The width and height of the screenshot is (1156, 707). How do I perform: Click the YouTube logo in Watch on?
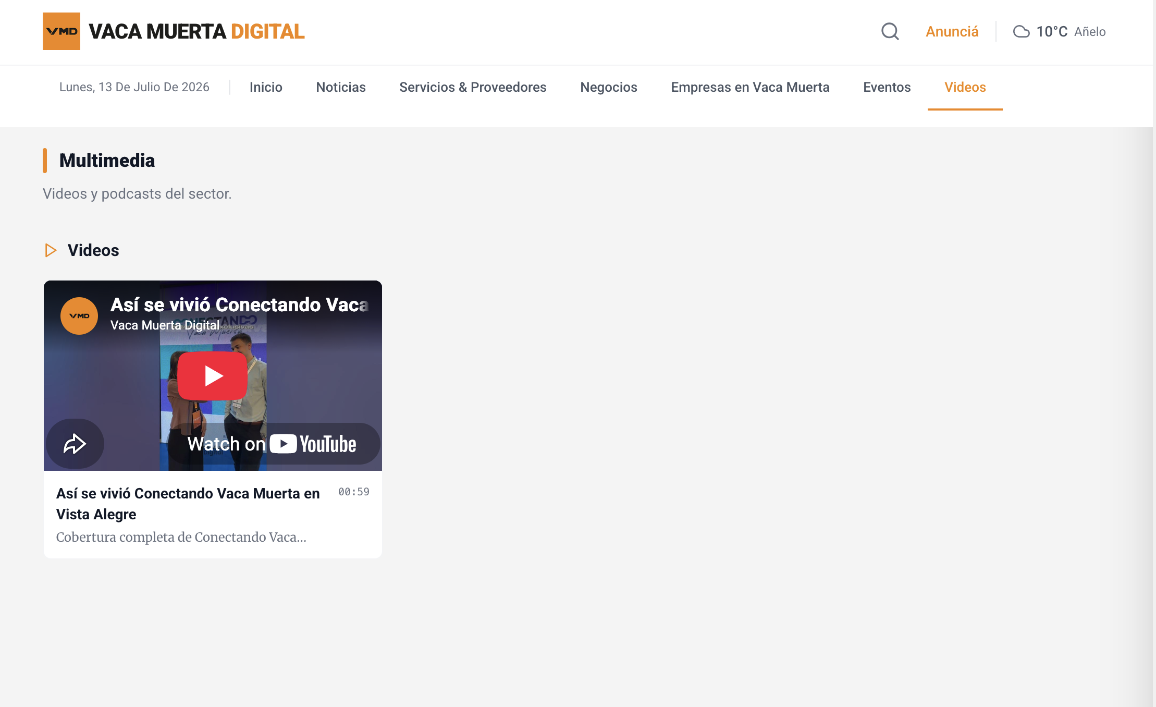[x=313, y=444]
